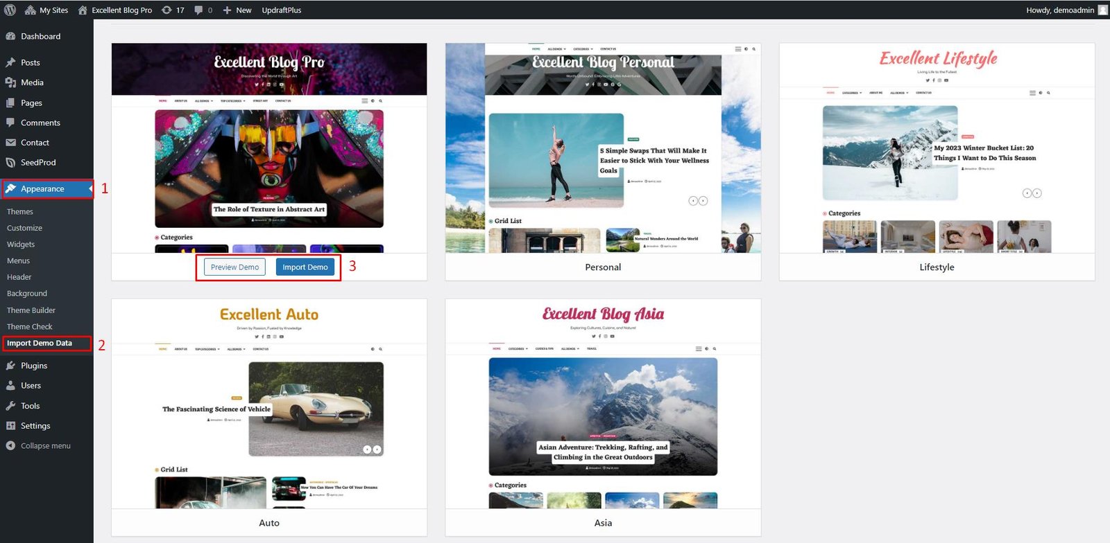This screenshot has width=1110, height=543.
Task: Click the plus icon beside New
Action: click(x=227, y=10)
